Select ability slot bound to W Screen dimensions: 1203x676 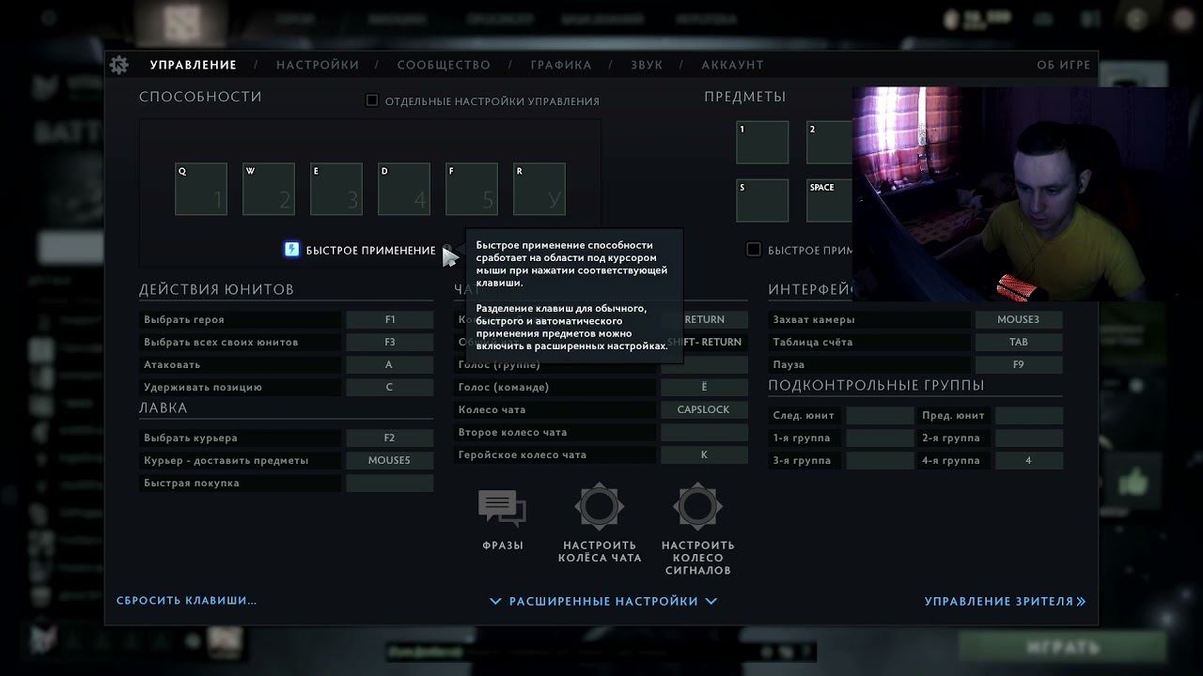tap(269, 189)
